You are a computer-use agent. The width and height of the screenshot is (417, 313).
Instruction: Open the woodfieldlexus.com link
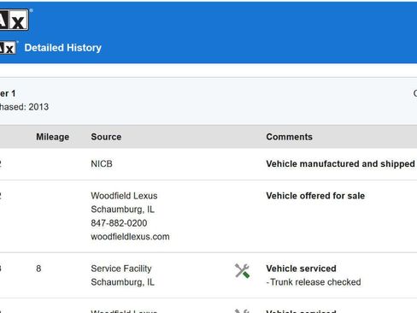click(130, 237)
